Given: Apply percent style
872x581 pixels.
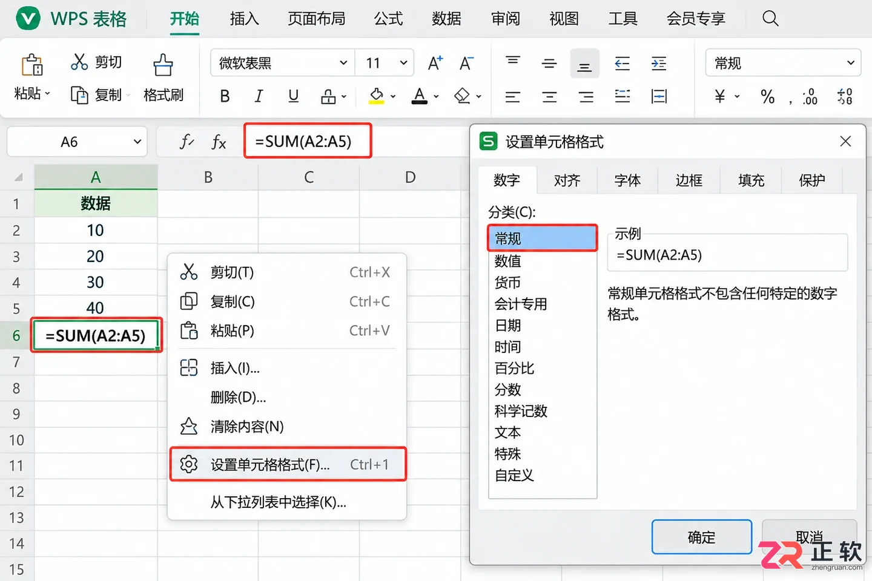Looking at the screenshot, I should coord(767,96).
